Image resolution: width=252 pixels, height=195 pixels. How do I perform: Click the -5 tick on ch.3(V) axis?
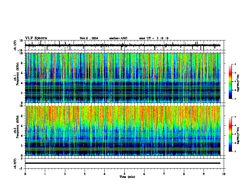point(22,169)
